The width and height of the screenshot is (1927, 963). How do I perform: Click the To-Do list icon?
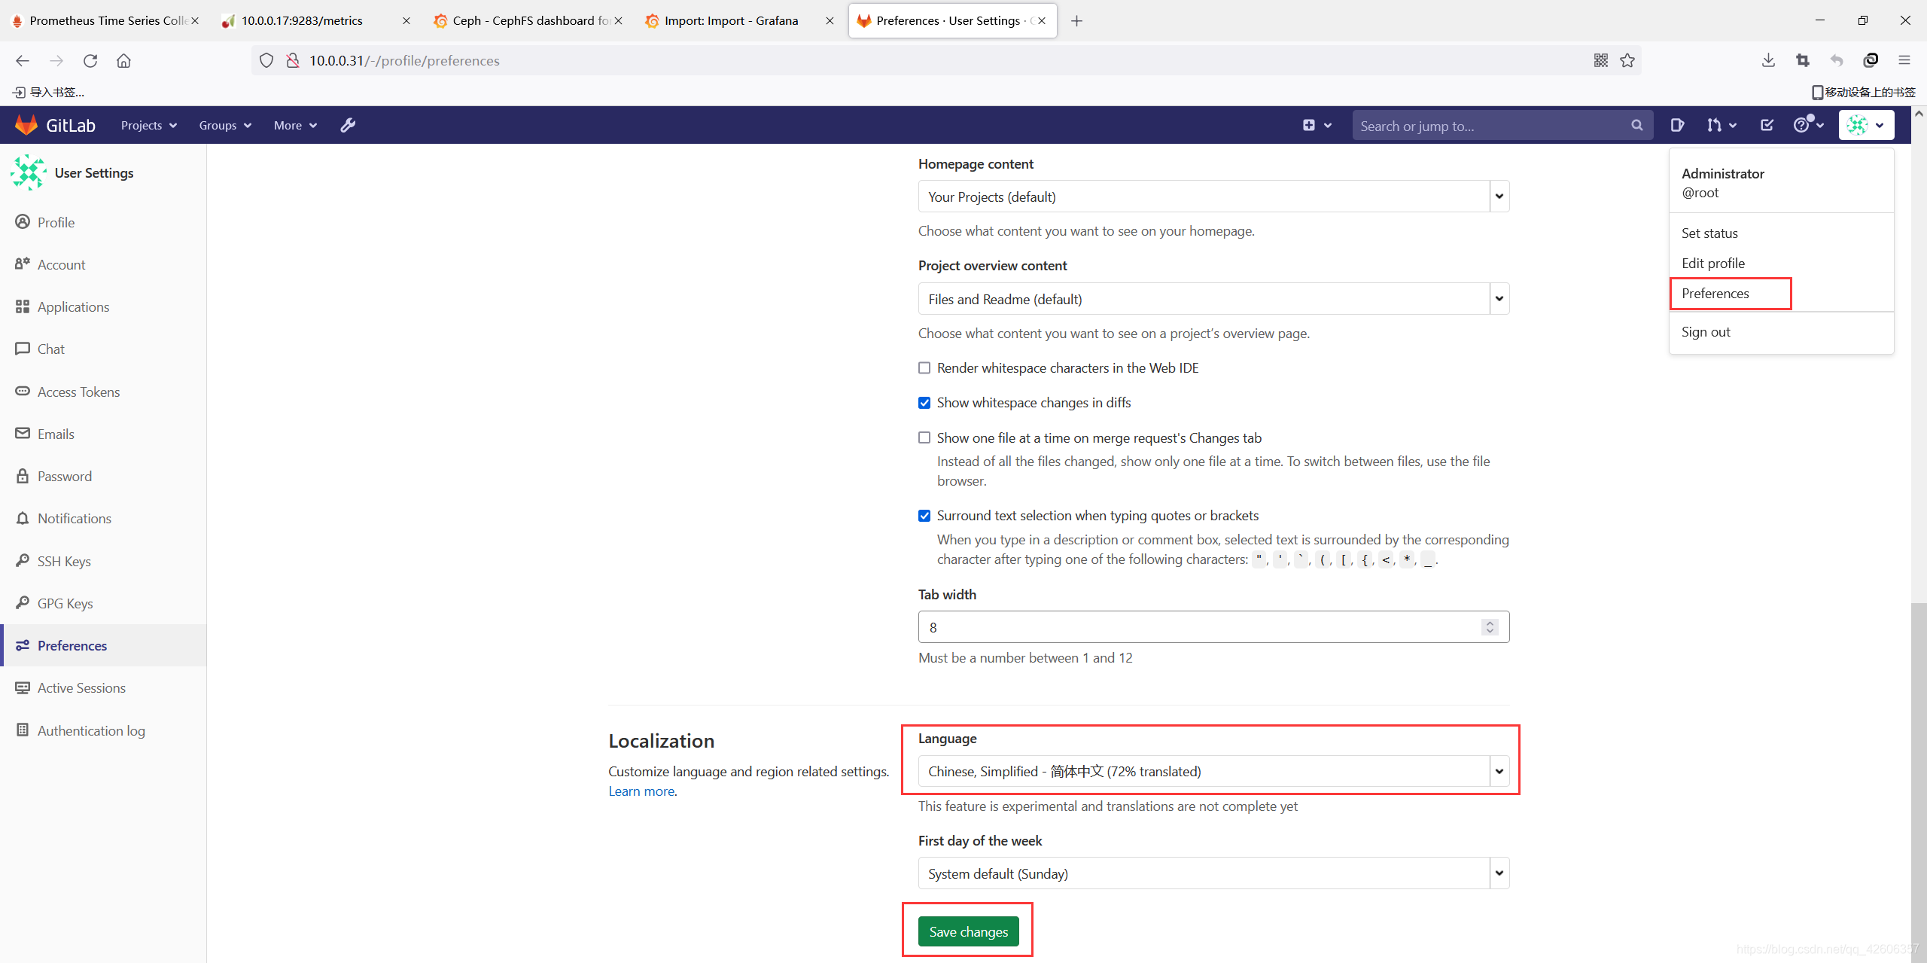click(1767, 125)
